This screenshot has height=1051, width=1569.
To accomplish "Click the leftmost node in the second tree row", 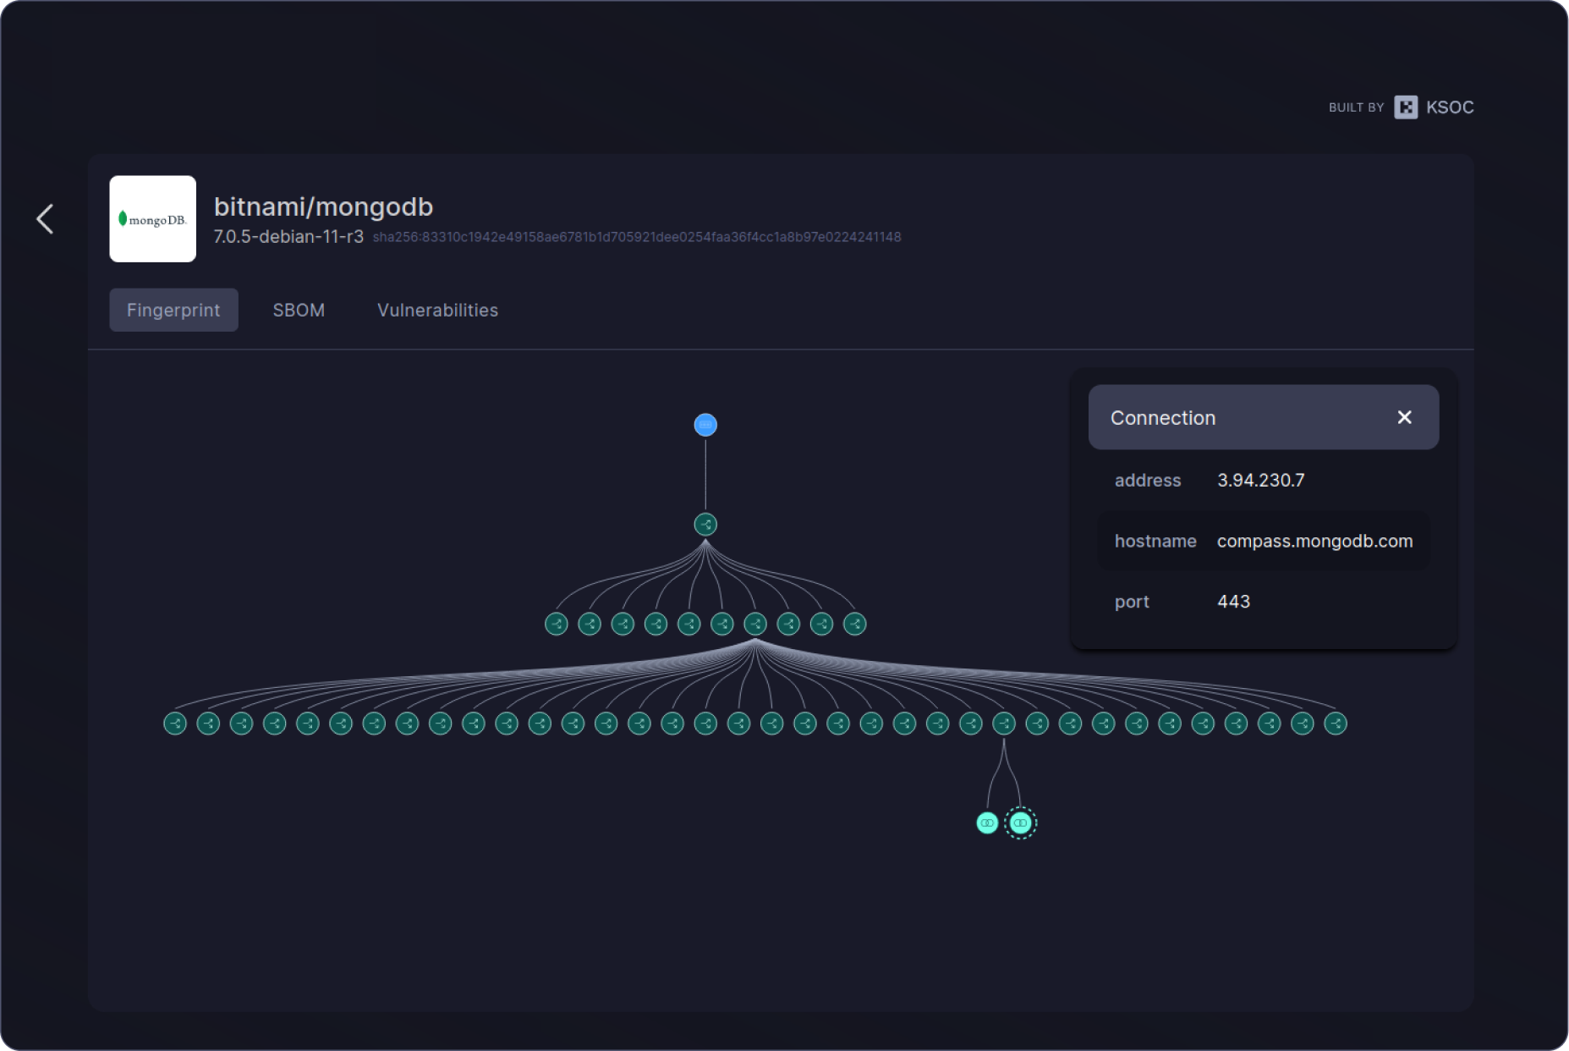I will pos(557,625).
